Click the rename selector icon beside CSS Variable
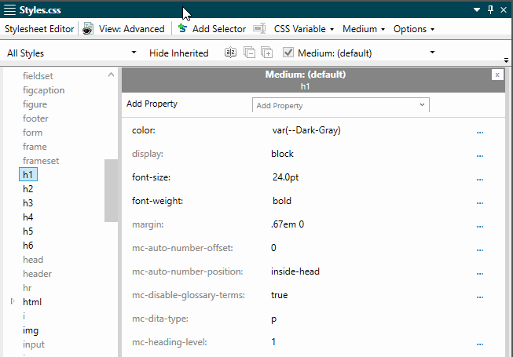513x357 pixels. (x=259, y=28)
